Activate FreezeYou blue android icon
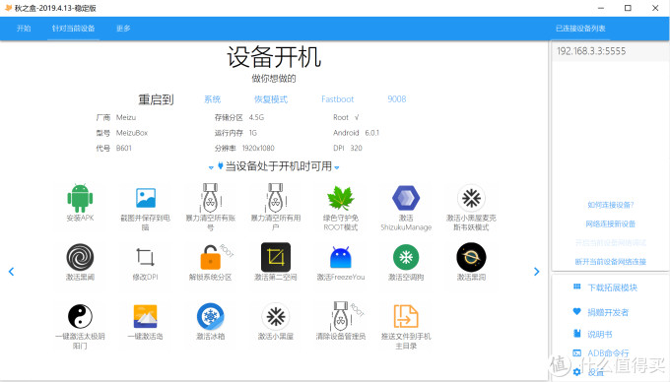The height and width of the screenshot is (382, 670). click(x=341, y=257)
